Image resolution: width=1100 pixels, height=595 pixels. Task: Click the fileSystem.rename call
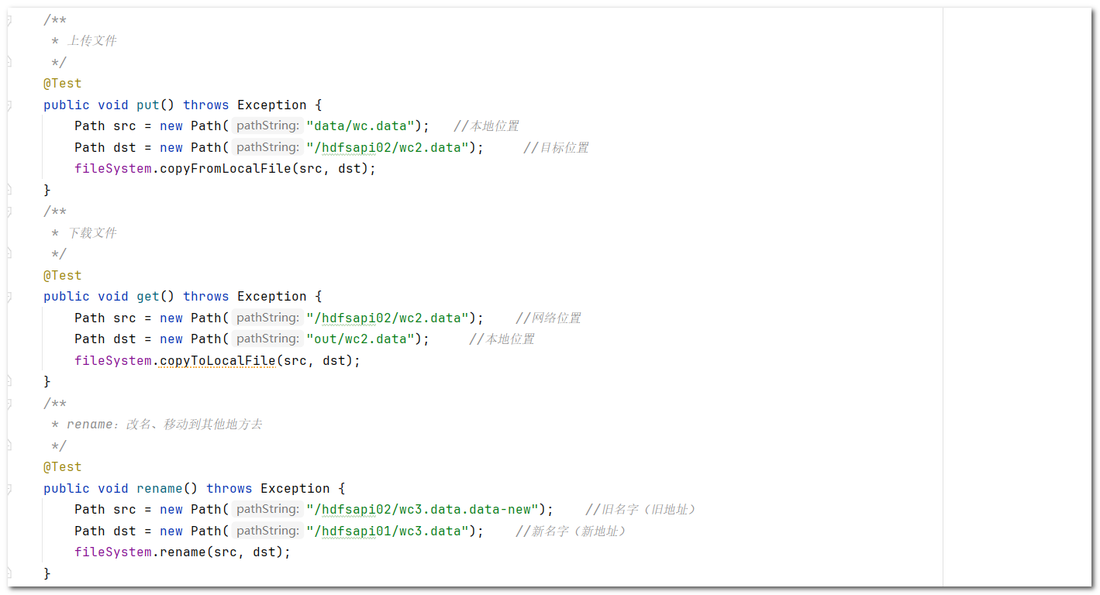182,552
